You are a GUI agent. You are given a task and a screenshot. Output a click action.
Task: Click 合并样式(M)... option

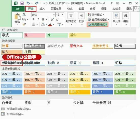coord(15,114)
